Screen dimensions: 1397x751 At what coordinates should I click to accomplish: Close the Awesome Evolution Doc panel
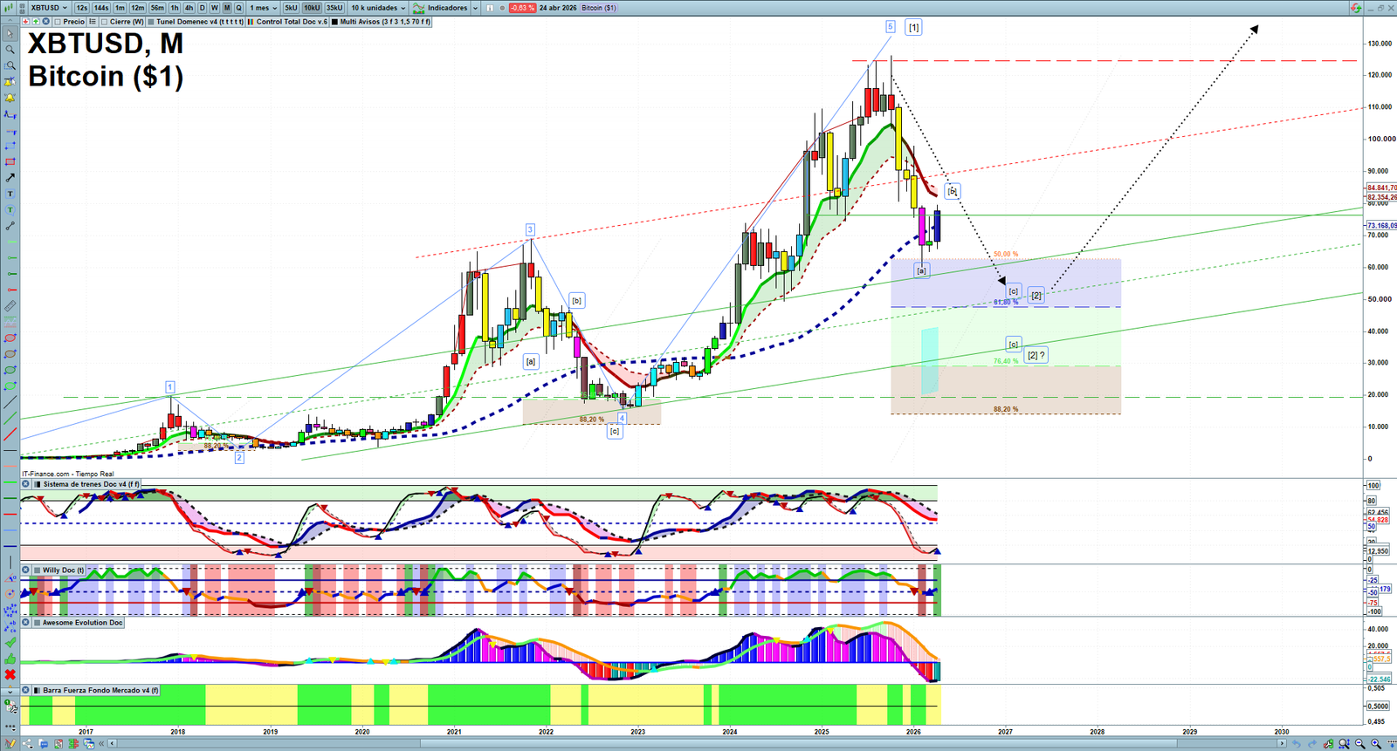tap(25, 623)
